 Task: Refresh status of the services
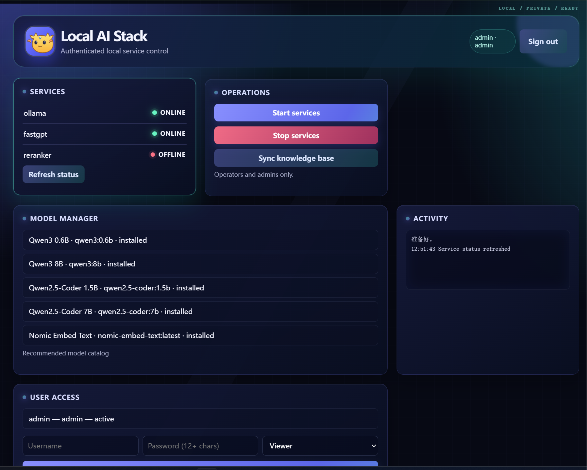53,174
